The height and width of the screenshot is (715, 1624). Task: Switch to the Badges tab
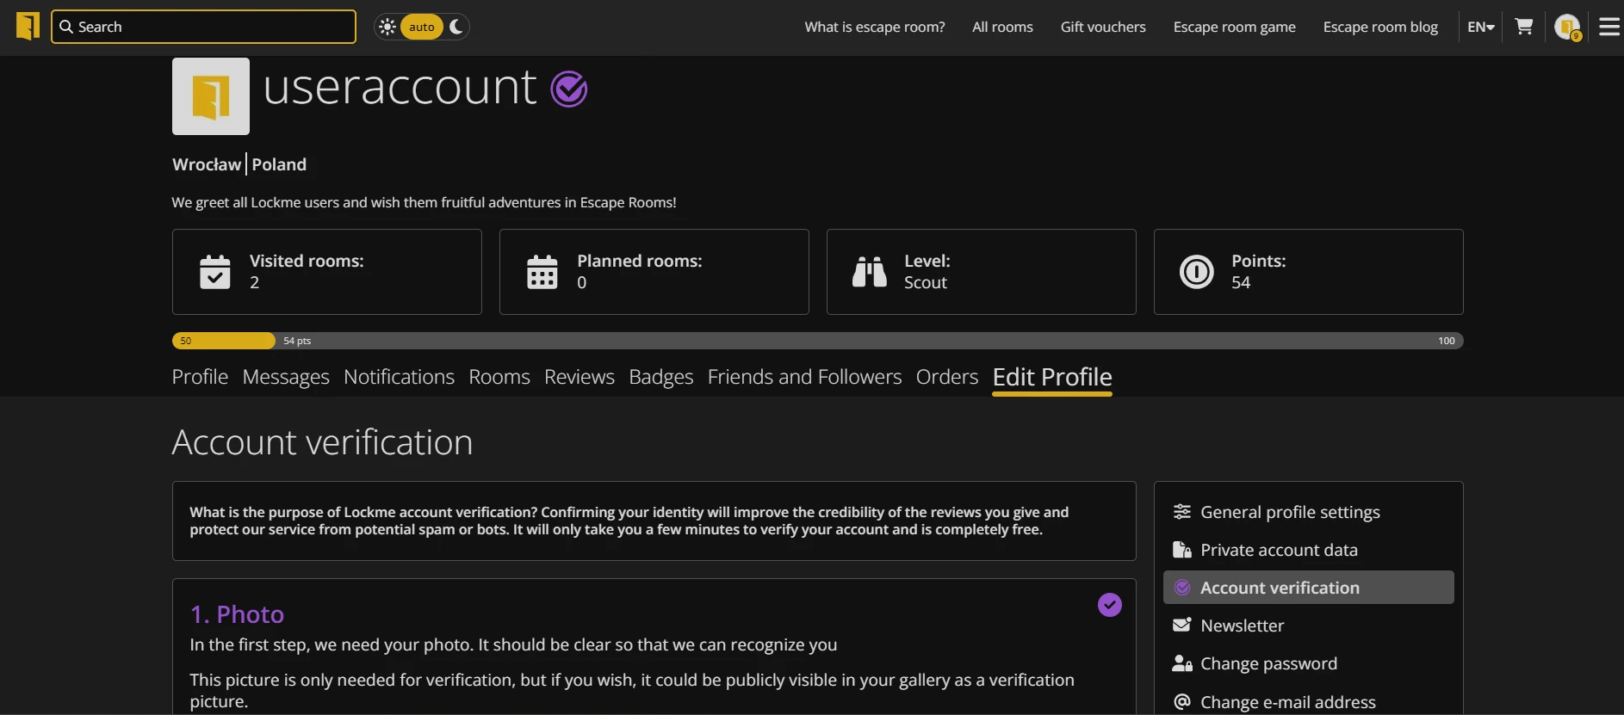660,377
